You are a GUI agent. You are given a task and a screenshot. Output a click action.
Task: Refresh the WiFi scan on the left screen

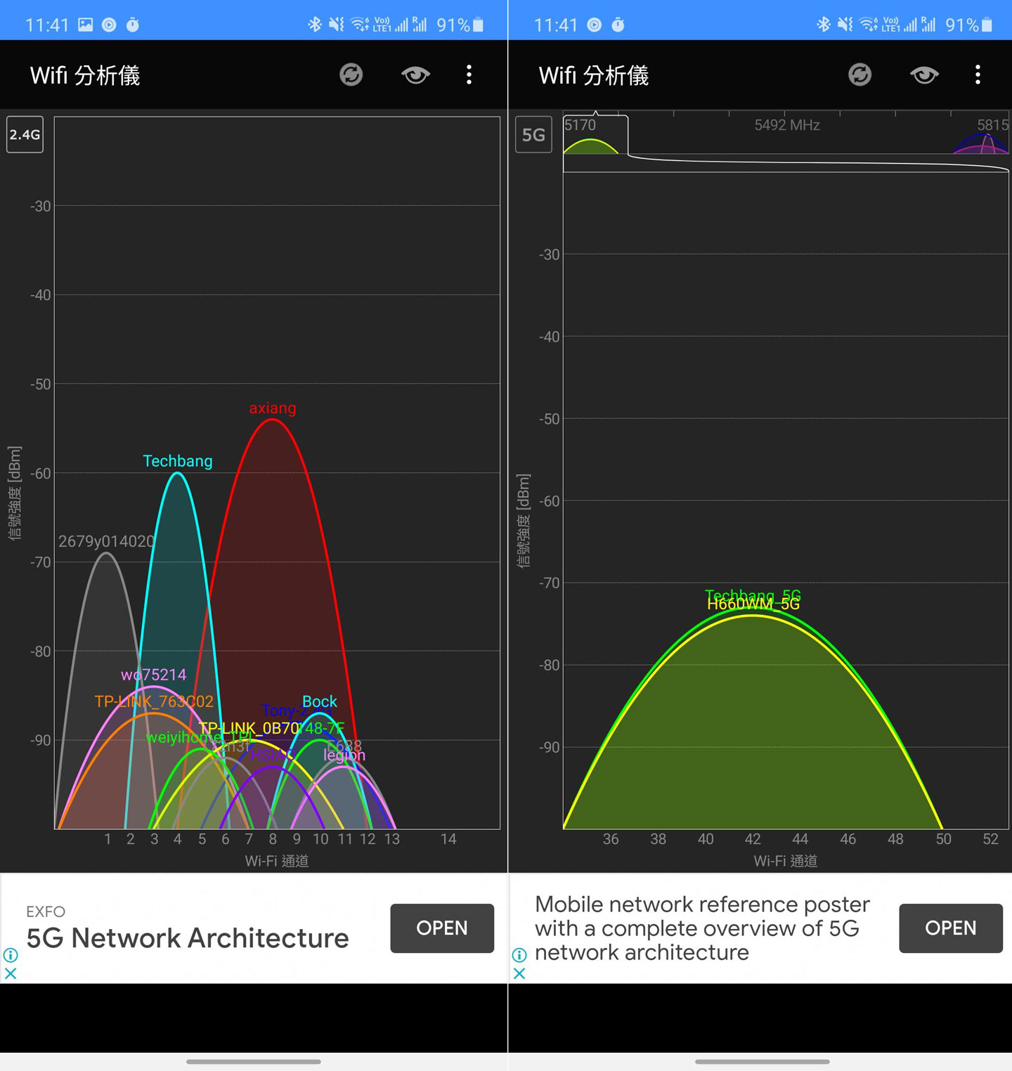click(351, 74)
